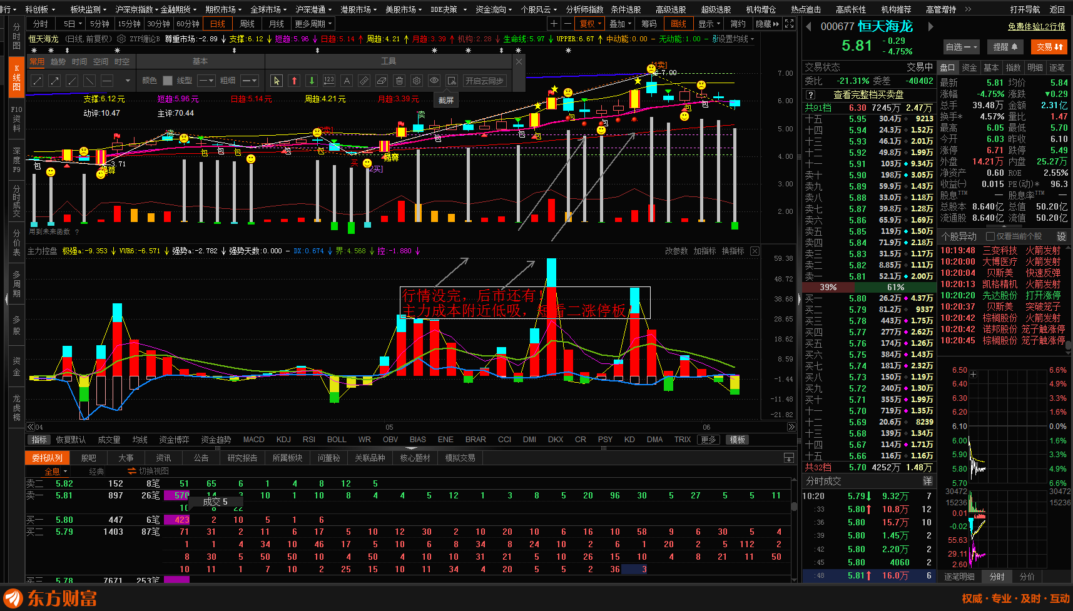The image size is (1073, 611).
Task: Go to previous stock arrow
Action: (x=808, y=27)
